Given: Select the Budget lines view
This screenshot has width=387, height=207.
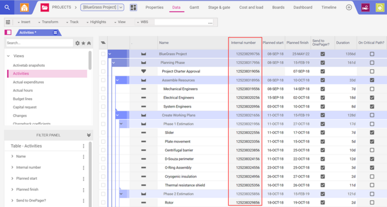Looking at the screenshot, I should tap(22, 99).
